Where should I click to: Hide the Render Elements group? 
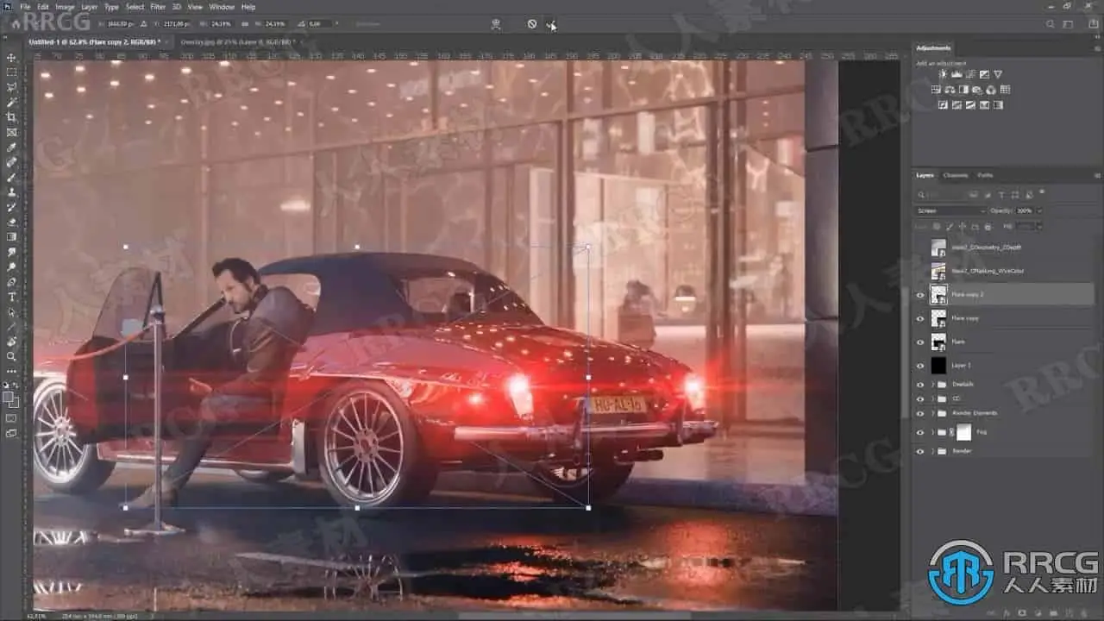(x=920, y=413)
